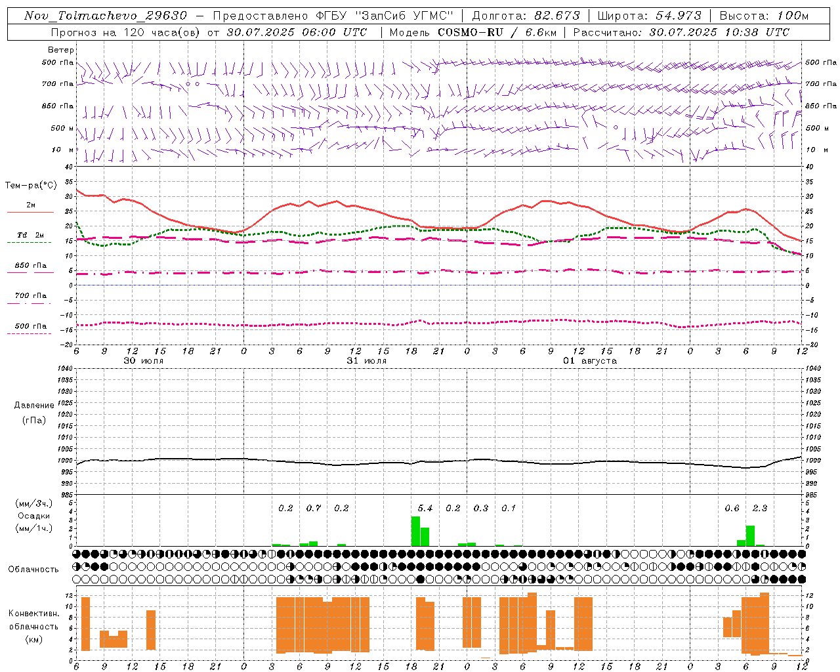Click the 0.7 precipitation total
The width and height of the screenshot is (840, 672).
click(x=314, y=508)
